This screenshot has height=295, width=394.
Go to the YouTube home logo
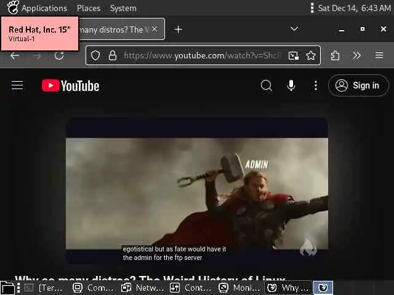(x=70, y=85)
